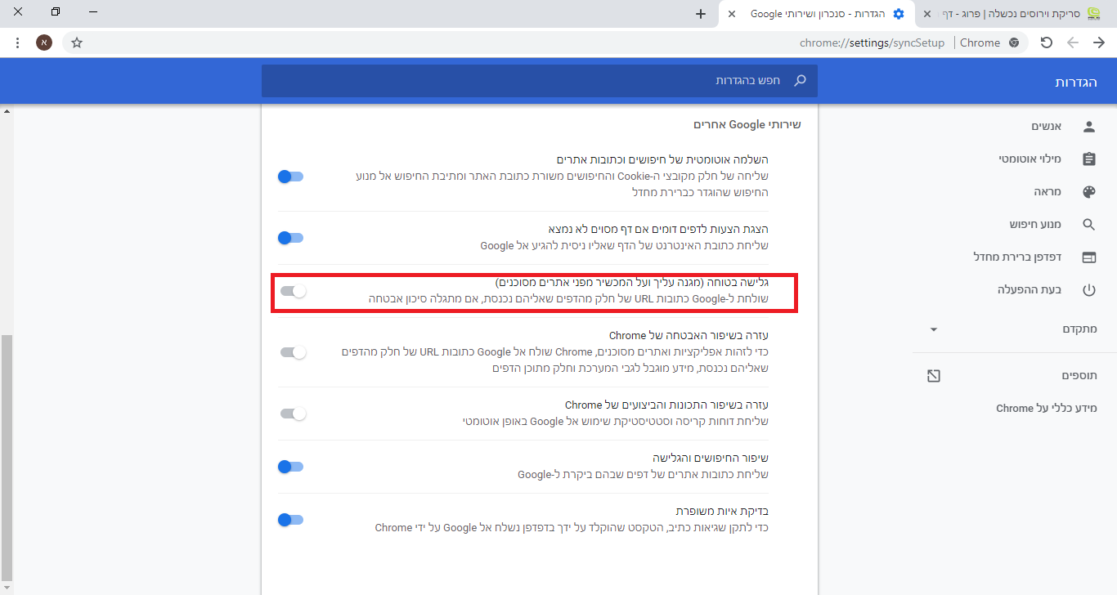1117x595 pixels.
Task: Click the חפש בהגדרות search field
Action: 540,80
